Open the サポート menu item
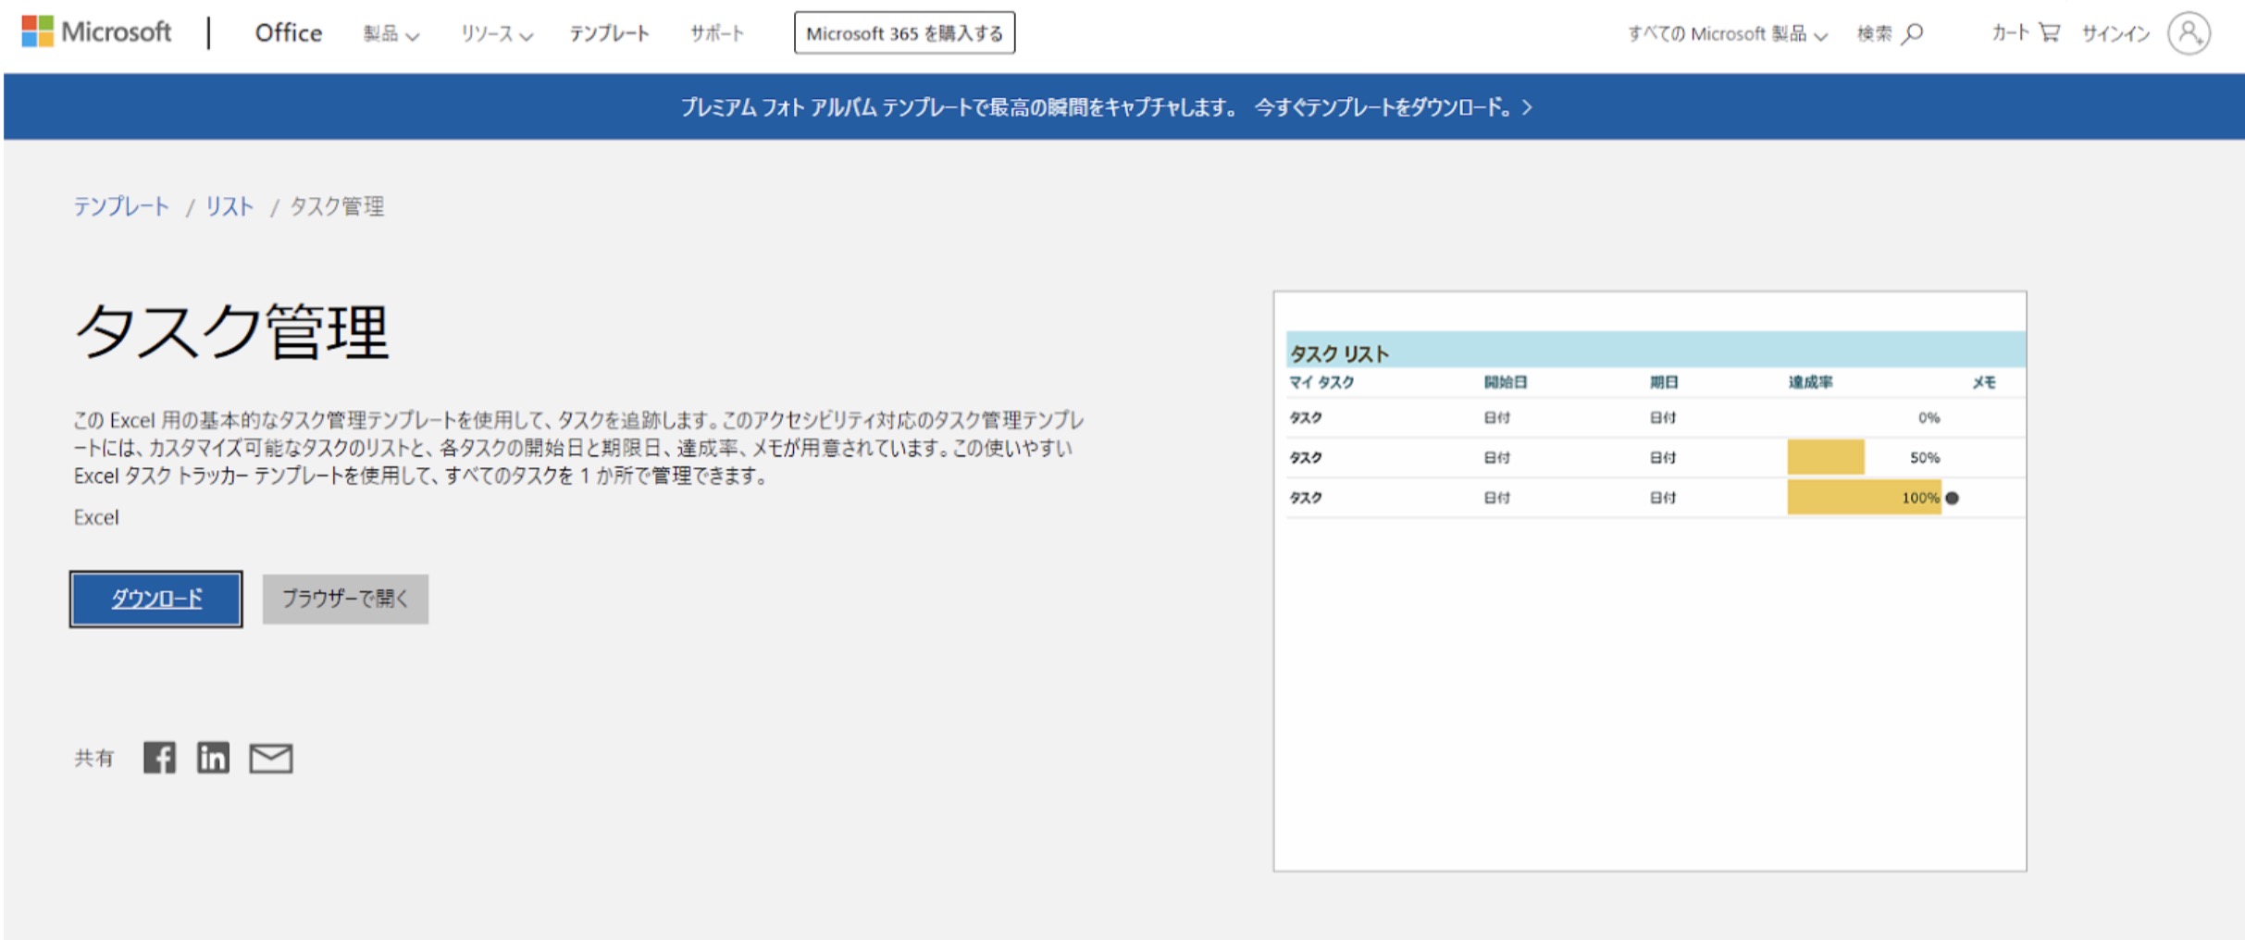Image resolution: width=2245 pixels, height=940 pixels. [716, 33]
